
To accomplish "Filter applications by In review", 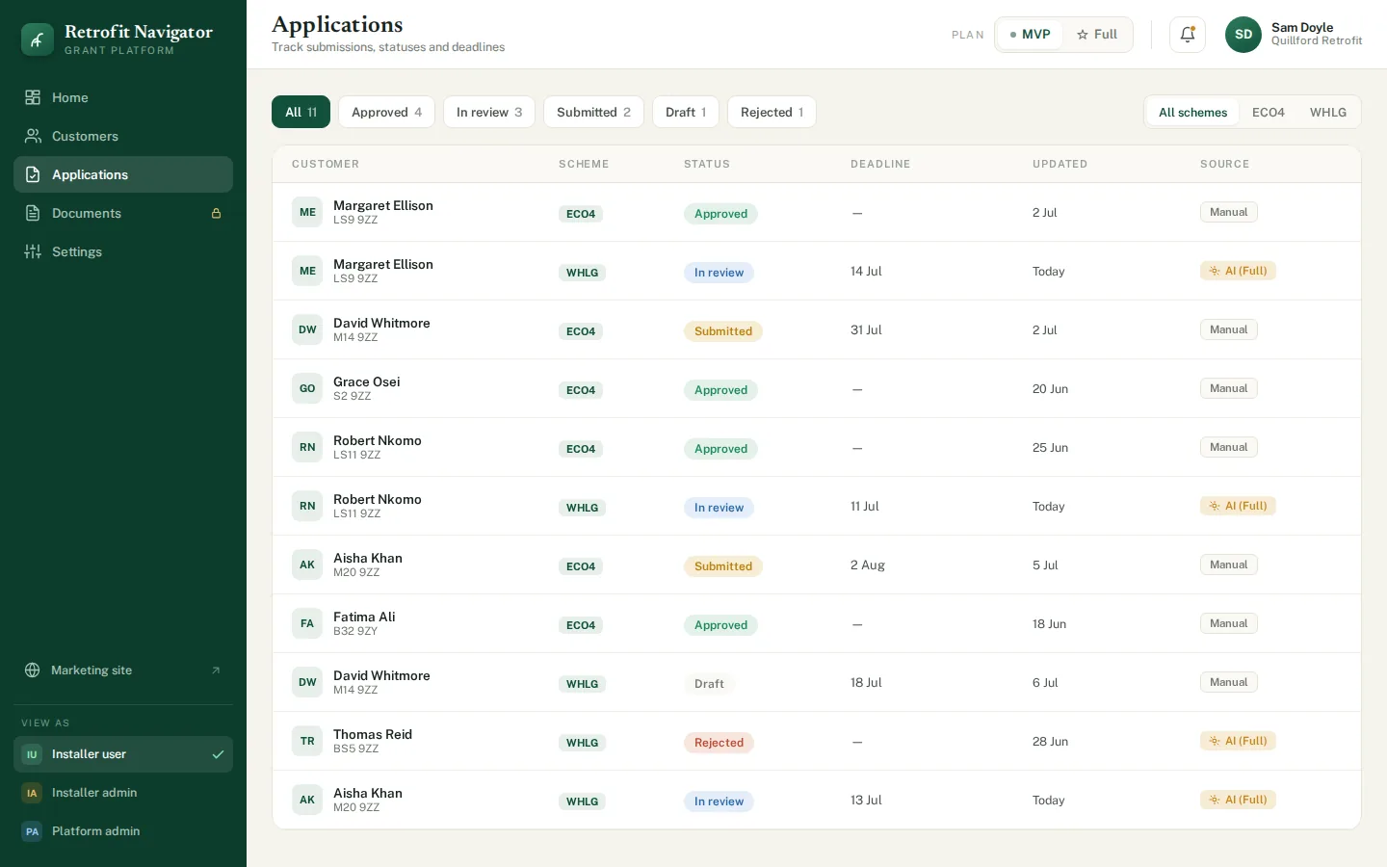I will 489,112.
